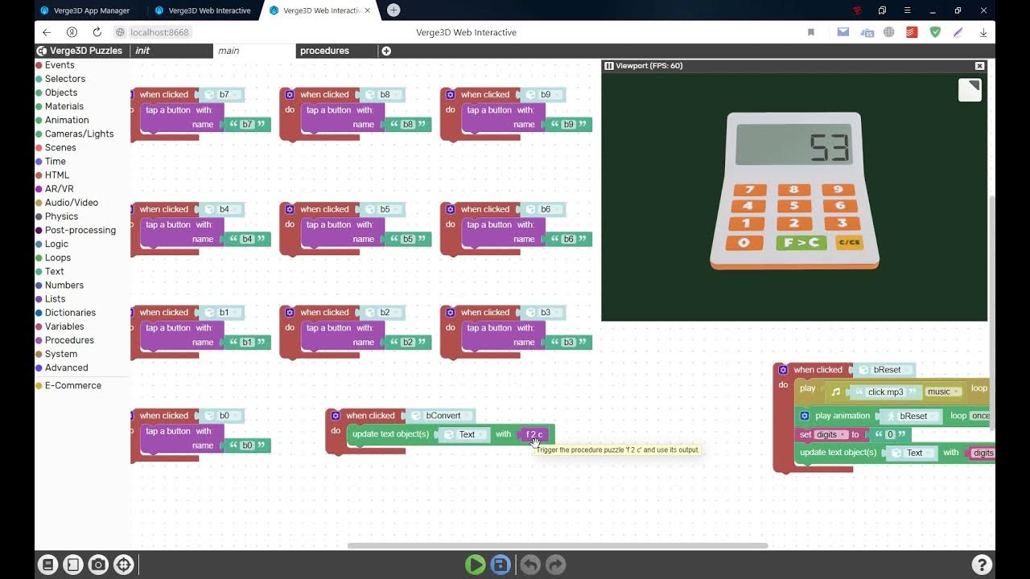
Task: Switch to Verge3D App Manager browser tab
Action: pos(91,10)
